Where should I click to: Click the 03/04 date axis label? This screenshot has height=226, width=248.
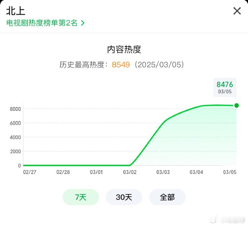196,172
